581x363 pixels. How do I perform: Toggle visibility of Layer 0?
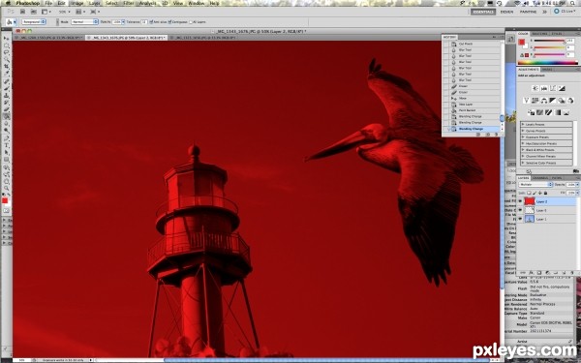coord(520,210)
